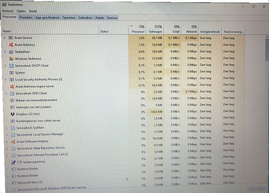Expand the Taakbeheer process group

tap(5, 52)
